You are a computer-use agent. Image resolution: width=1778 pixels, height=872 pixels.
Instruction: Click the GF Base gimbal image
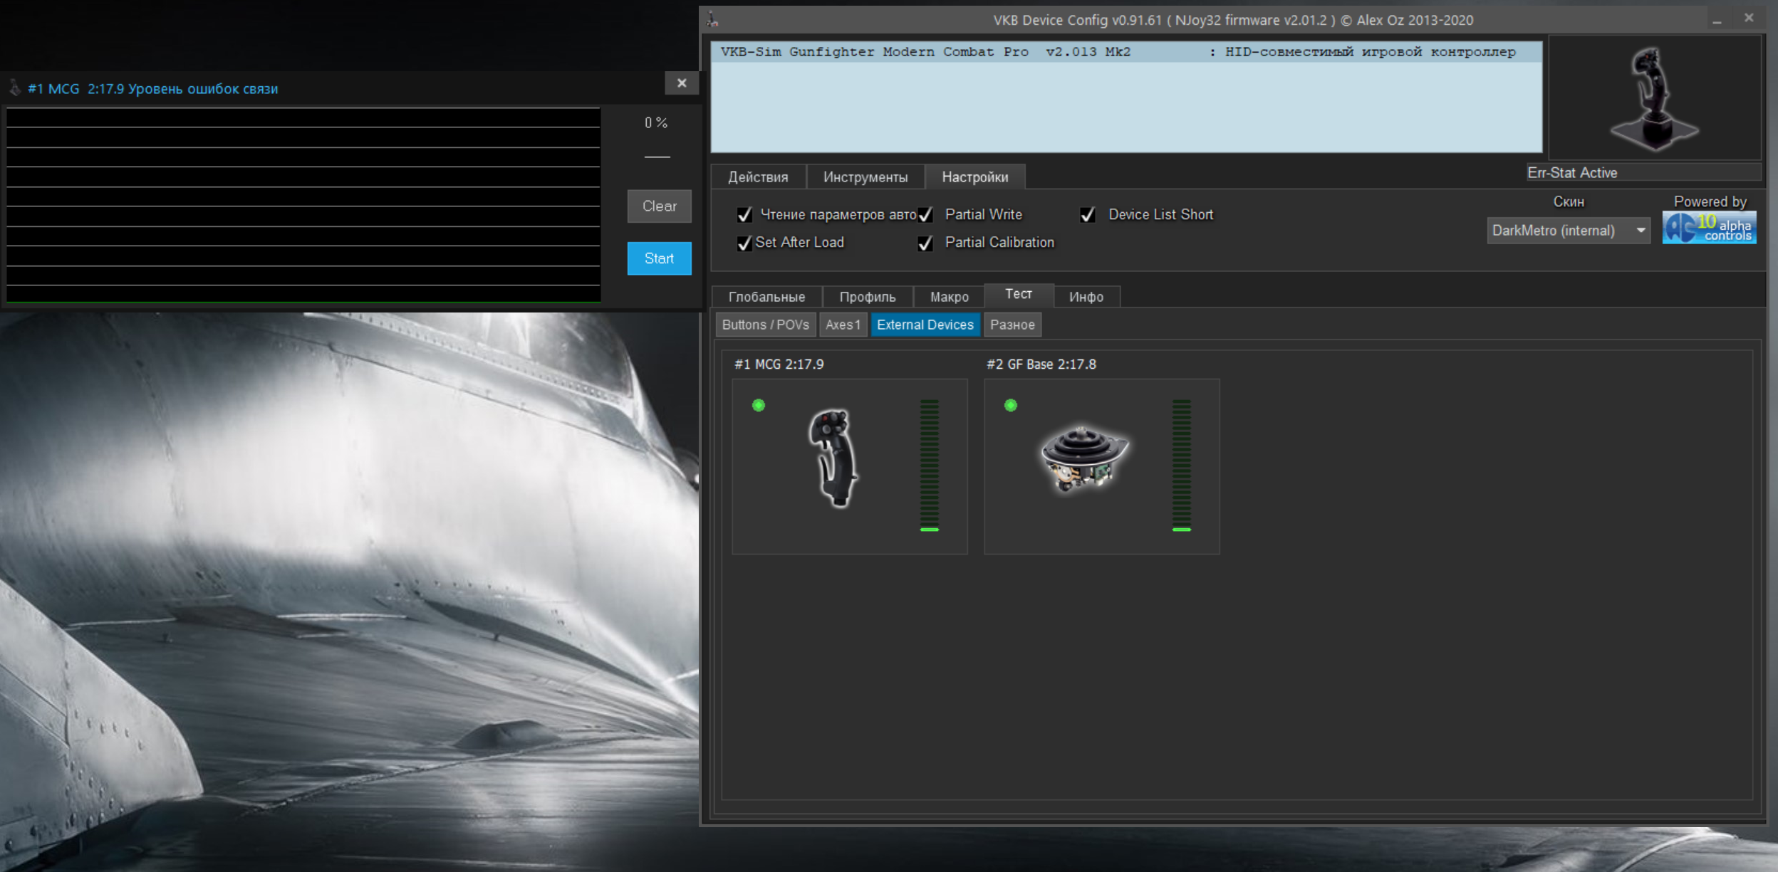click(1084, 459)
